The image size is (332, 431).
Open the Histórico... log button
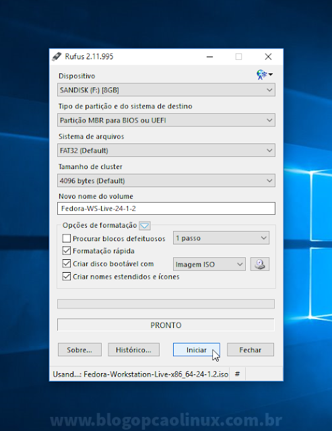(133, 350)
